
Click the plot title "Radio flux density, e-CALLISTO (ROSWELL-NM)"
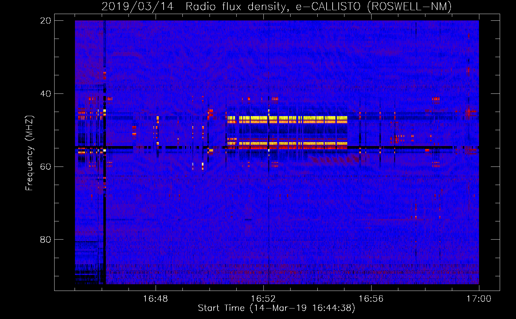319,6
